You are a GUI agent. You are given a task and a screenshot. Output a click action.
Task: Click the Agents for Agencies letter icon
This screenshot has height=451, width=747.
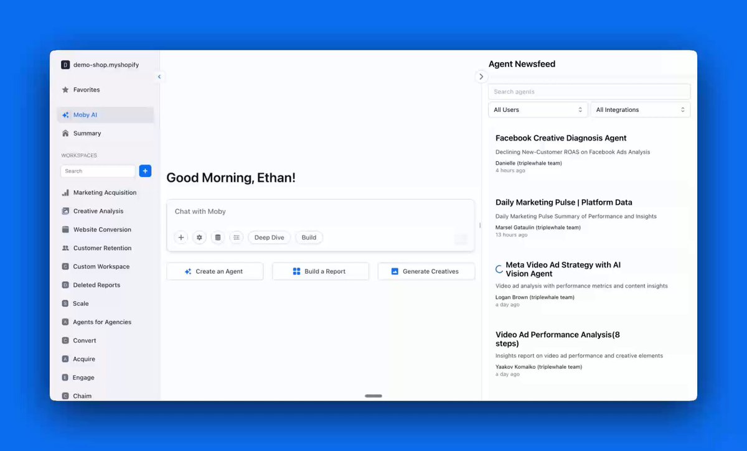tap(65, 322)
